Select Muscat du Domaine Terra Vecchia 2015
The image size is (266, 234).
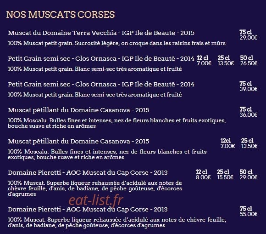101,33
